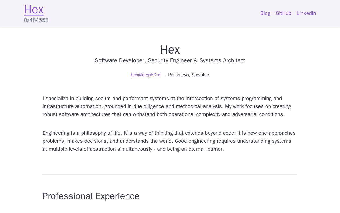This screenshot has height=213, width=340.
Task: Go to the GitHub profile link
Action: point(283,13)
